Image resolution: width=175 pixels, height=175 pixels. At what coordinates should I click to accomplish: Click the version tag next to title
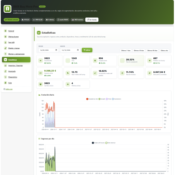(x=42, y=7)
